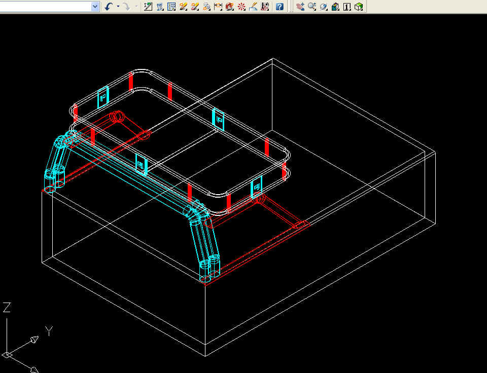Click the greyed Redo arrow
The image size is (487, 373).
126,7
